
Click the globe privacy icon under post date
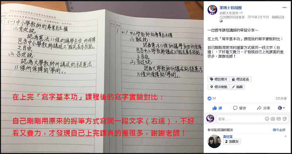tap(221, 21)
